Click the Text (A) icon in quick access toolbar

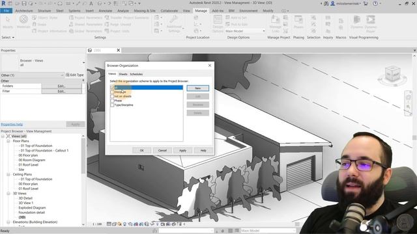(91, 3)
